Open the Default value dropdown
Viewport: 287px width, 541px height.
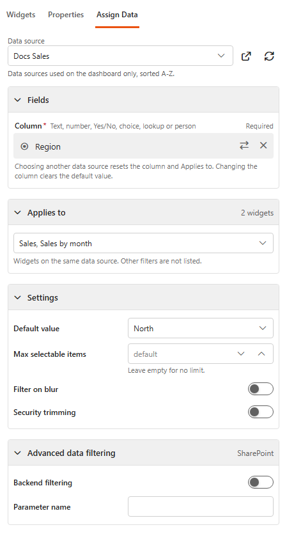[201, 328]
